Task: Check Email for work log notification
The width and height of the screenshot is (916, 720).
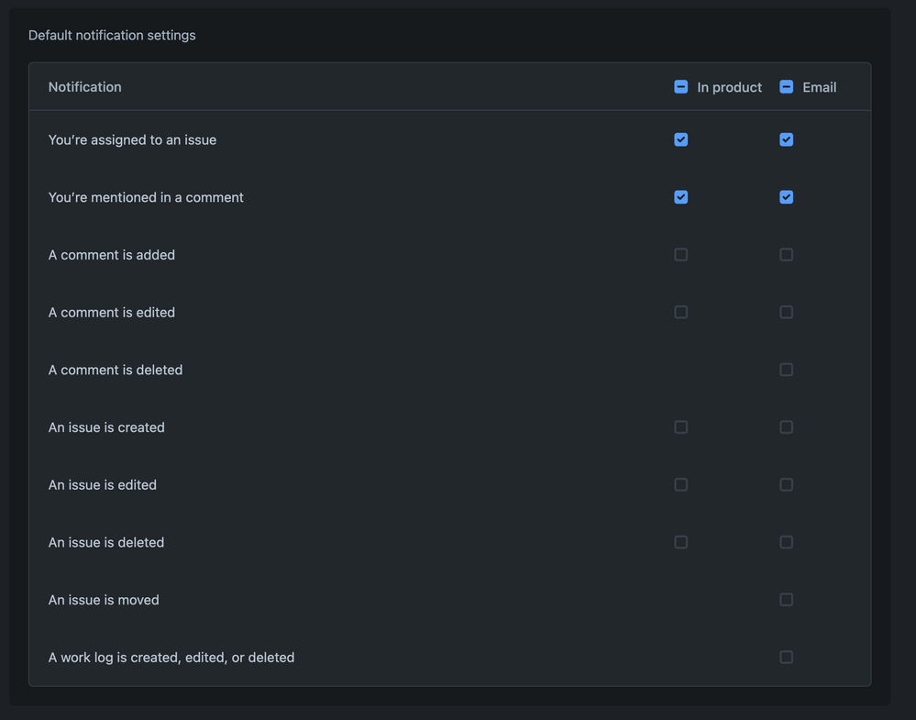Action: click(786, 658)
